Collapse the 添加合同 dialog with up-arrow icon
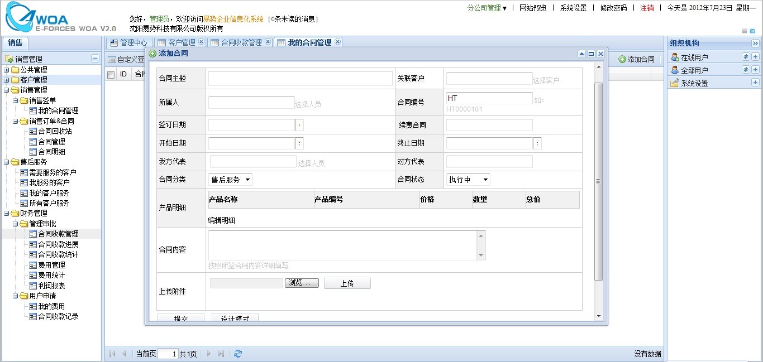Screen dimensions: 763x362 (x=581, y=54)
